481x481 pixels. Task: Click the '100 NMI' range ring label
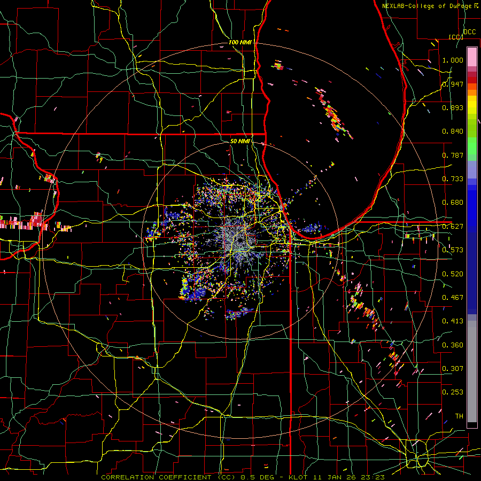(240, 42)
